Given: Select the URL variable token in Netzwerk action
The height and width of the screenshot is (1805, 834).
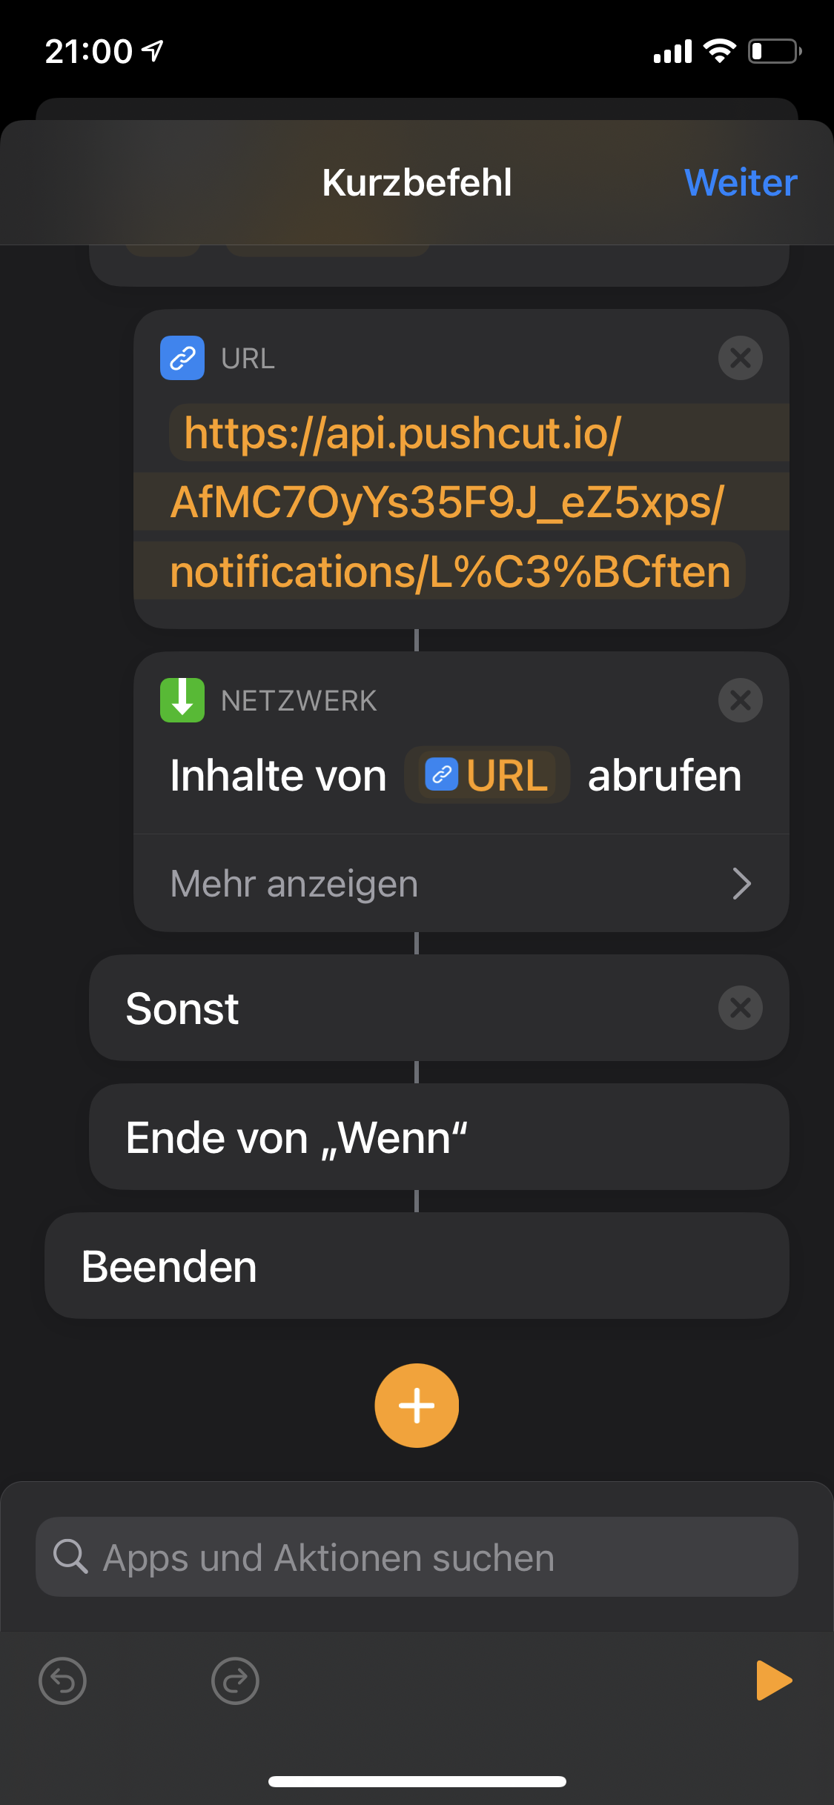Looking at the screenshot, I should pos(487,775).
